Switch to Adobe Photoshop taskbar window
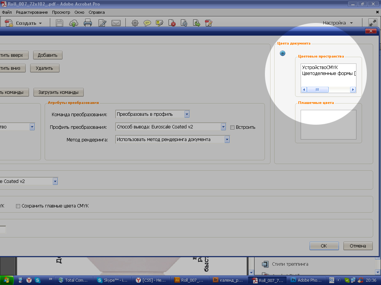 [x=307, y=280]
